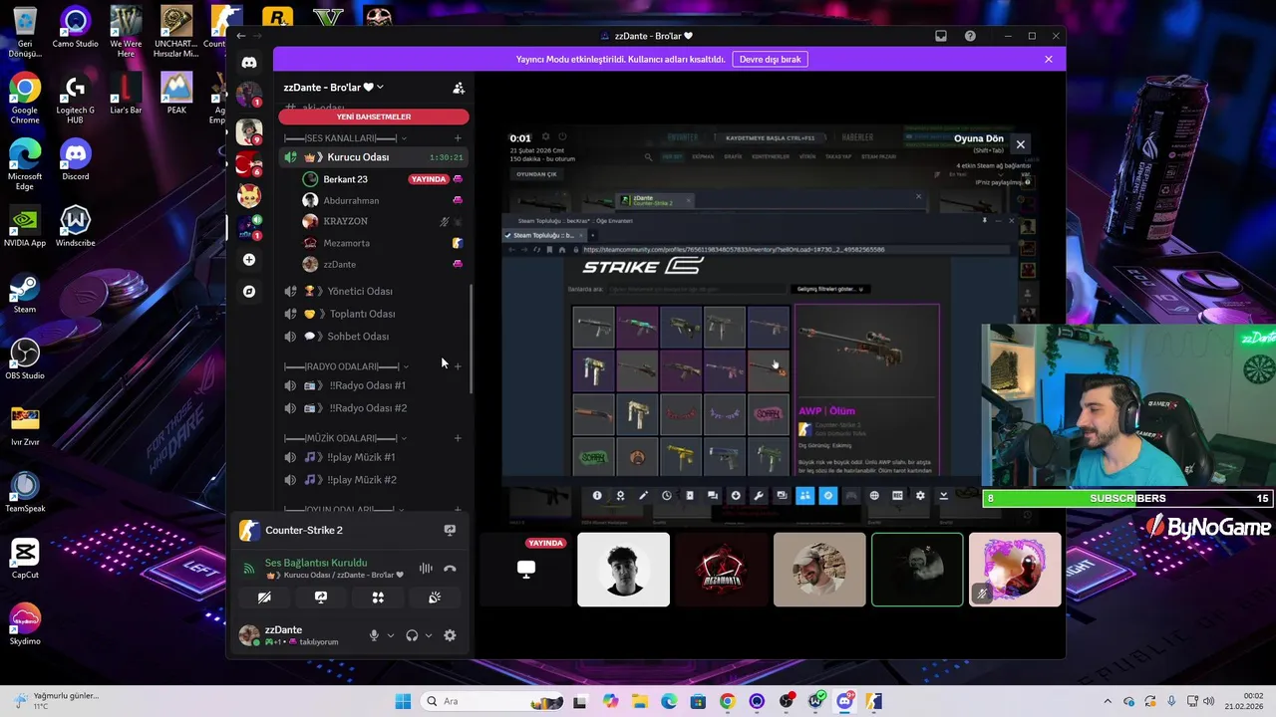Click the taskbar Ara search box

click(x=490, y=701)
